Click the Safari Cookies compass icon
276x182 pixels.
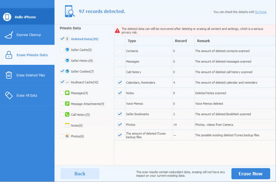tap(67, 71)
